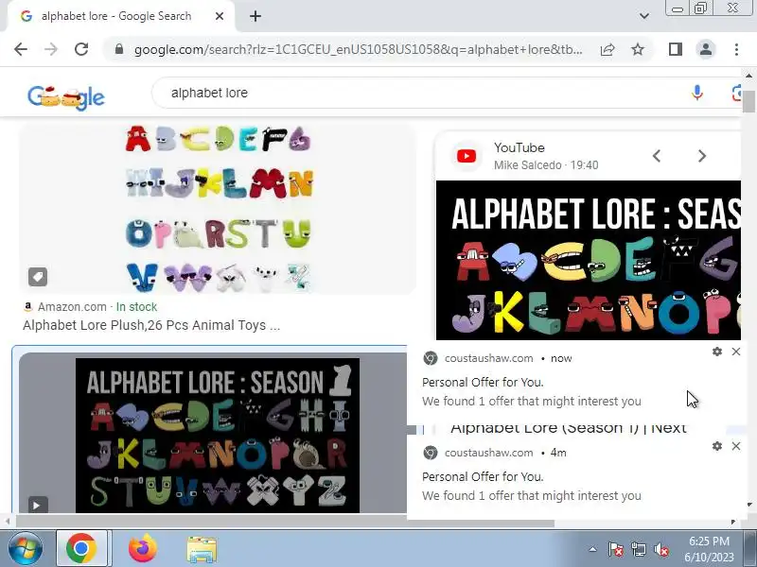Click the browser forward arrow
757x567 pixels.
click(x=51, y=49)
